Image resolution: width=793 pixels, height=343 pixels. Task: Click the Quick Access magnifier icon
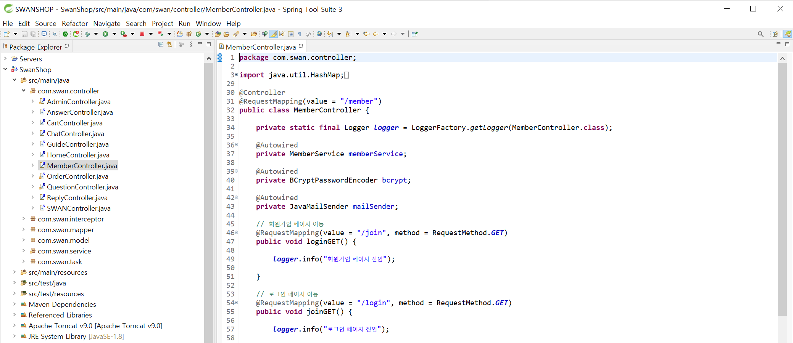point(761,34)
